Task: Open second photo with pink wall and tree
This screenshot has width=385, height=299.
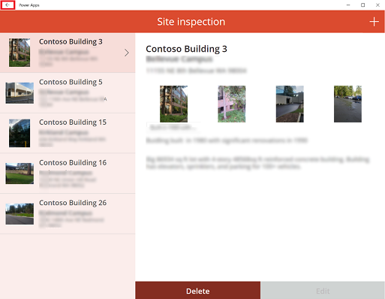Action: click(232, 104)
